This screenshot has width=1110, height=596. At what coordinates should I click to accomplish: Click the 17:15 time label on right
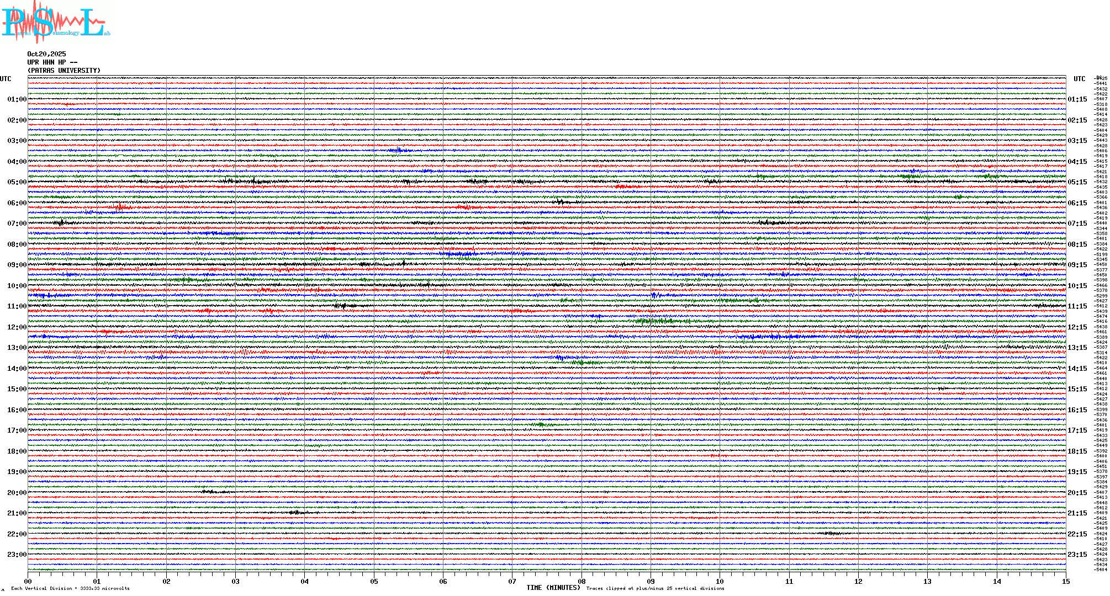click(1077, 430)
